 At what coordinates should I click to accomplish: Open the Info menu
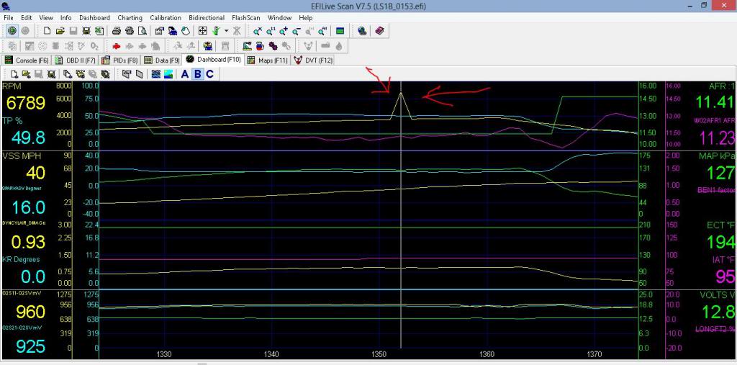tap(65, 18)
